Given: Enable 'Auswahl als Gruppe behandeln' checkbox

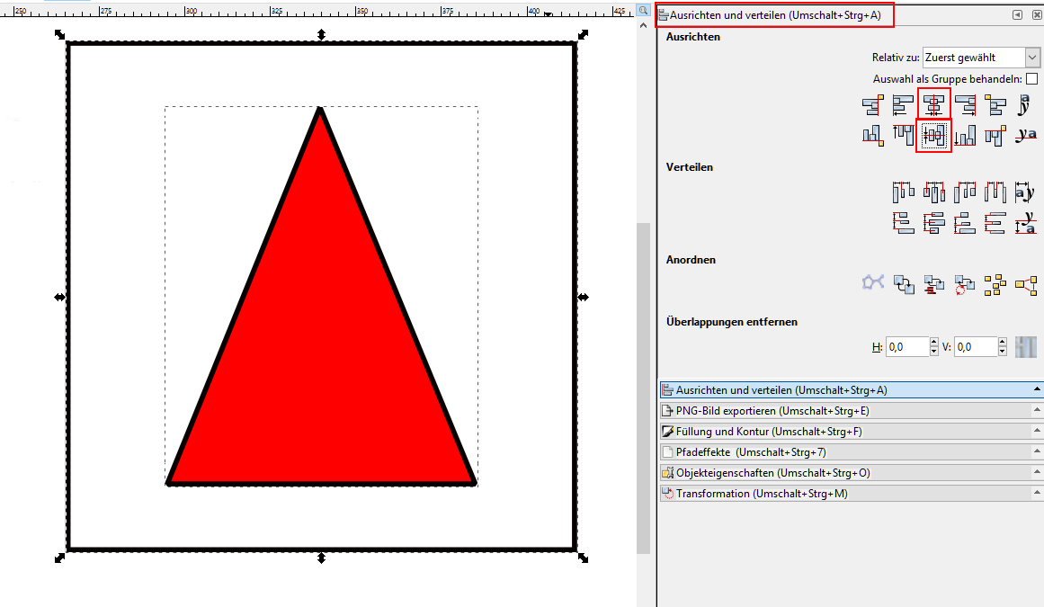Looking at the screenshot, I should pos(1032,78).
